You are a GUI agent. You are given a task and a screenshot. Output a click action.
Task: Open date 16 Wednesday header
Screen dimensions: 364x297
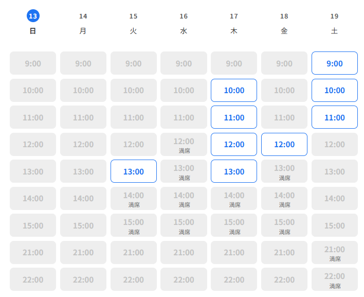point(184,23)
